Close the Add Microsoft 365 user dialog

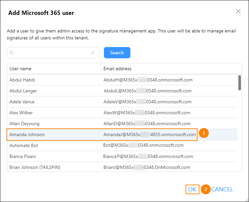click(x=238, y=11)
